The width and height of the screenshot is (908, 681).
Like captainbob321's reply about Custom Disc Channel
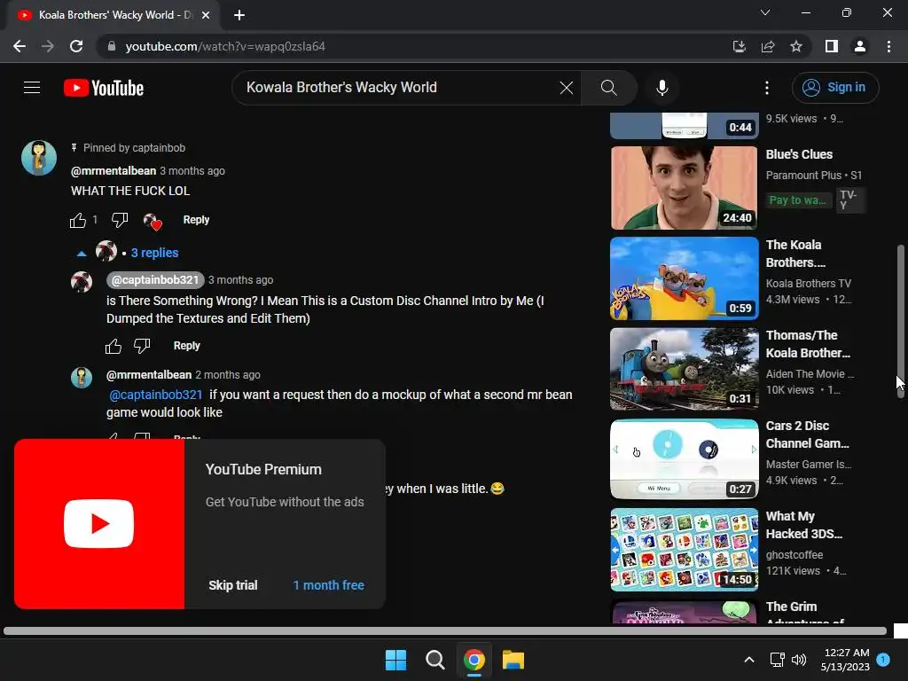pyautogui.click(x=113, y=346)
